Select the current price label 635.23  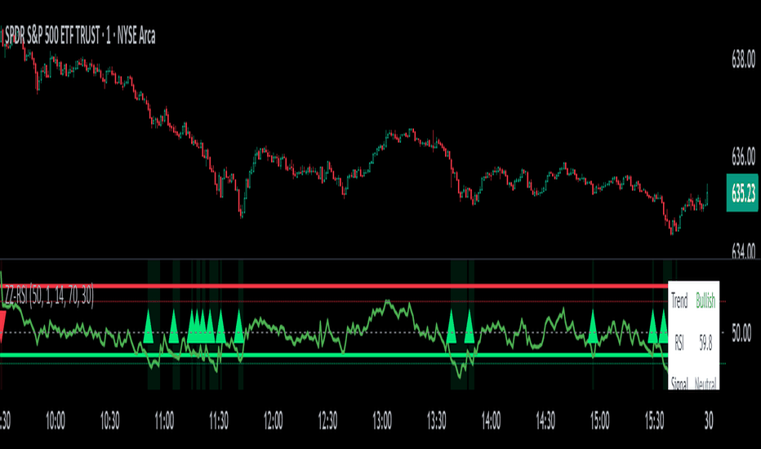point(742,193)
